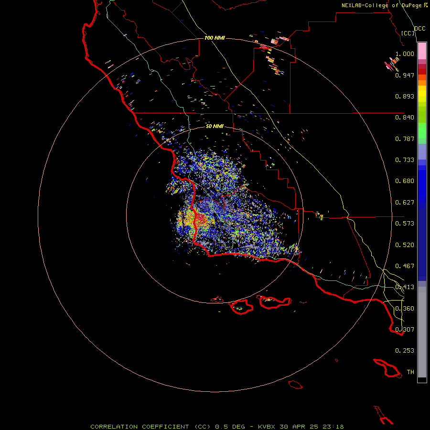This screenshot has height=430, width=430.
Task: Click the 0.893 legend label
Action: point(405,96)
